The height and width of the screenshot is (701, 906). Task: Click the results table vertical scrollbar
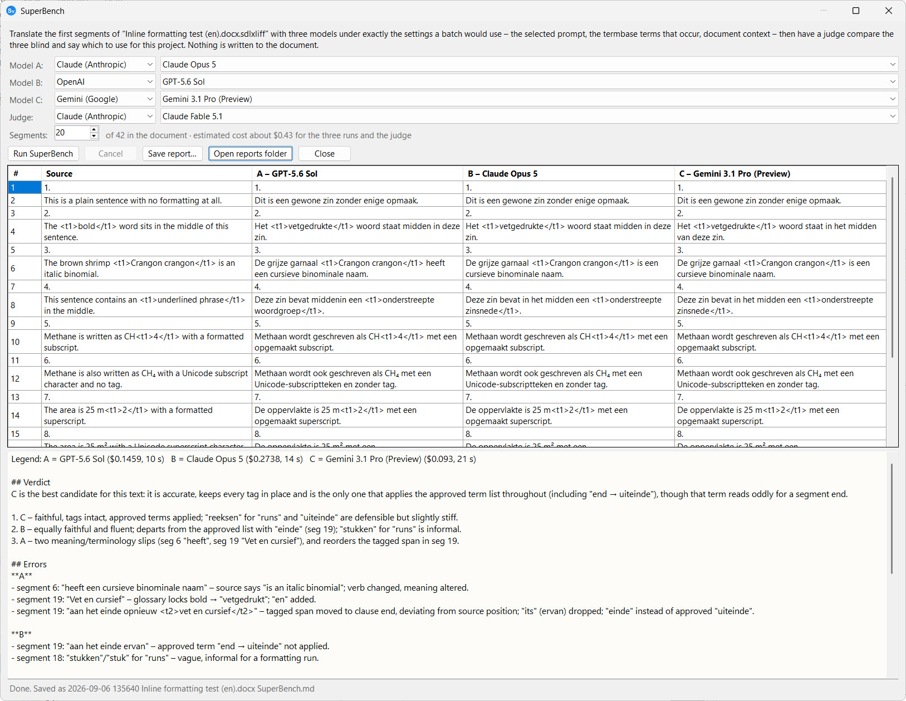[x=892, y=267]
